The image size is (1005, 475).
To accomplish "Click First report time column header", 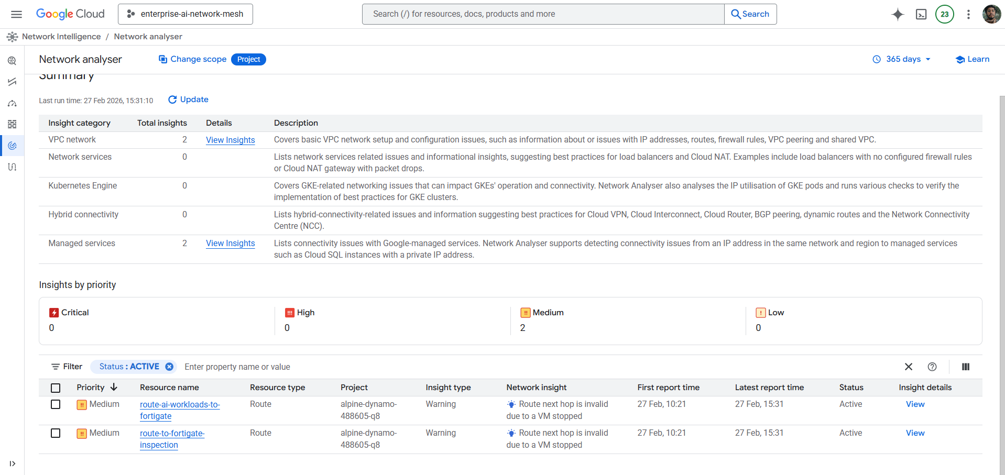I will click(669, 388).
